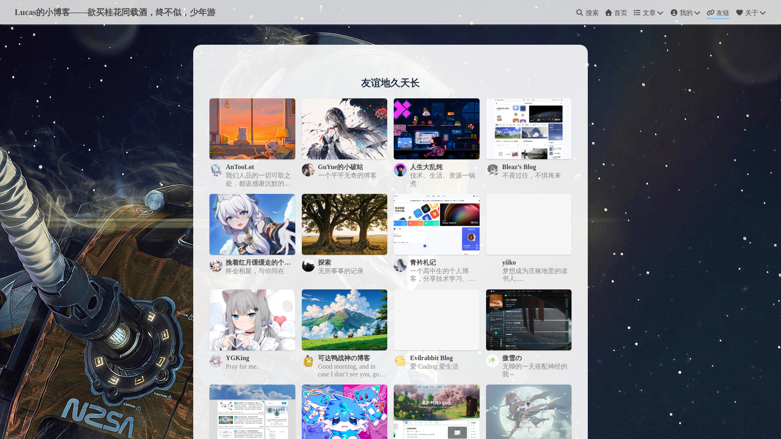This screenshot has height=439, width=781.
Task: Click '无所事事的记录' description
Action: [341, 271]
